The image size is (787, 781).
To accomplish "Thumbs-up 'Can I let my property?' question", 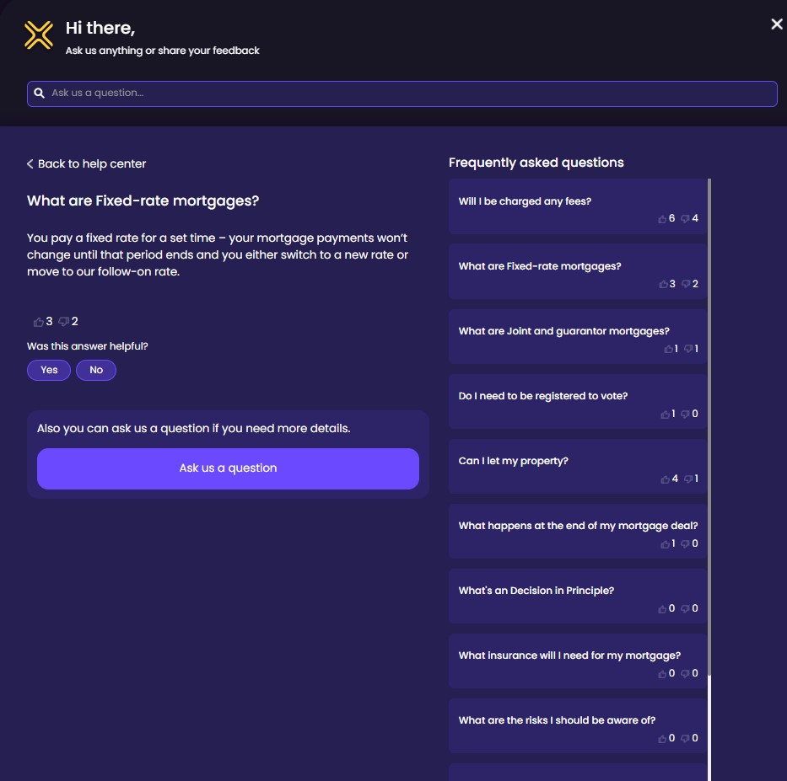I will point(666,479).
